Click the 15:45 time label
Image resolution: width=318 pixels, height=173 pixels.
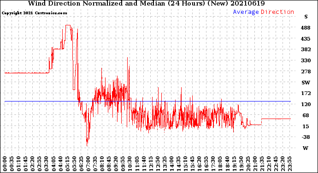[x=193, y=164]
